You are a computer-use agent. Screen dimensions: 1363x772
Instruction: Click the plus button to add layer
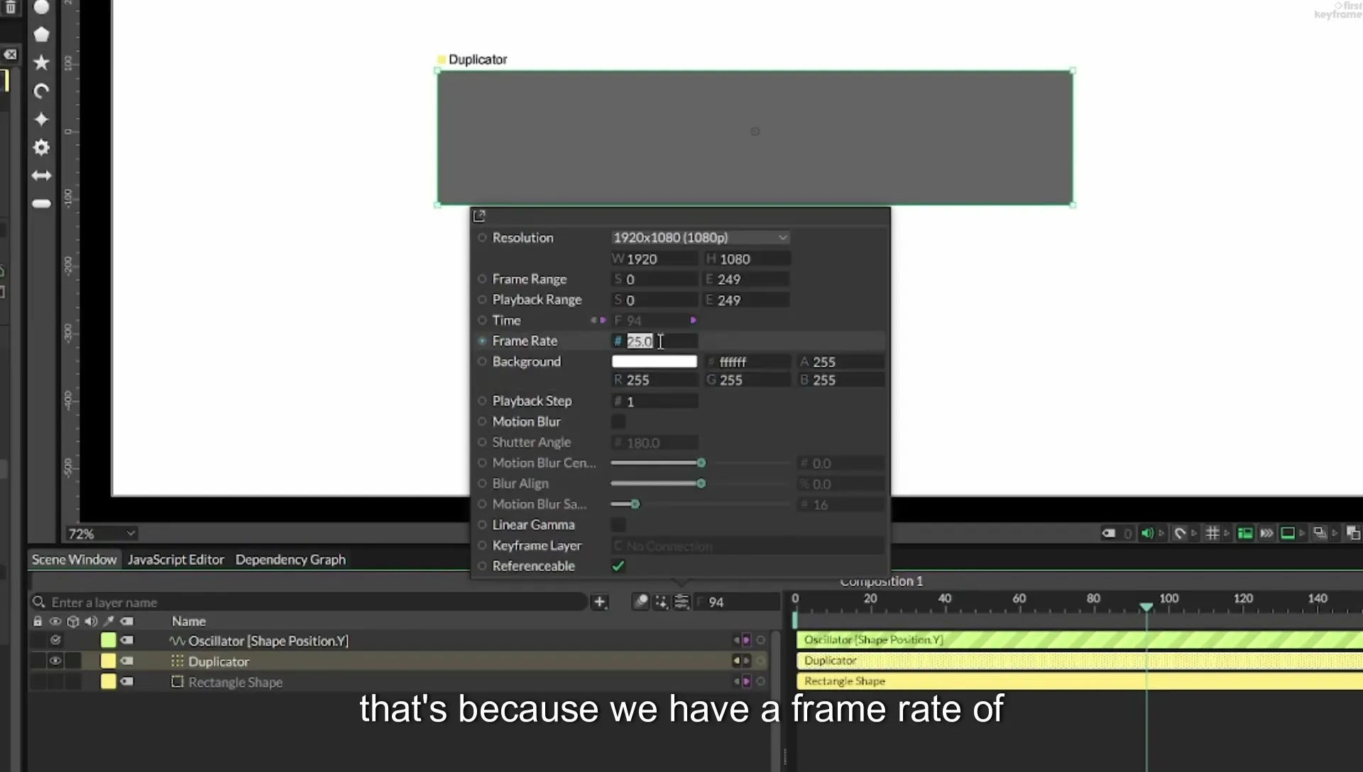pyautogui.click(x=600, y=602)
